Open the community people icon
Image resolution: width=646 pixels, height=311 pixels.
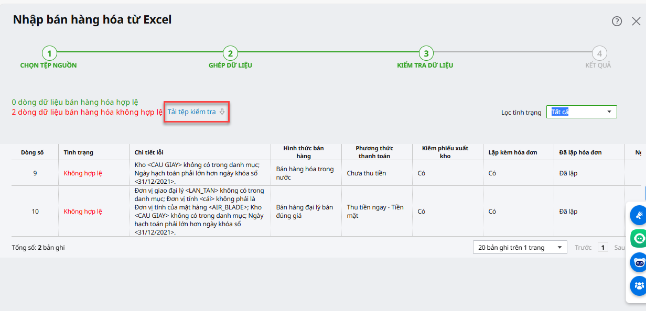(x=639, y=286)
